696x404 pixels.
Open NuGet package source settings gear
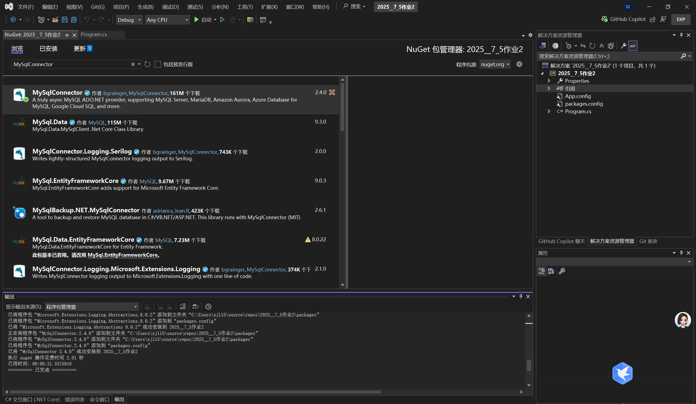pos(519,64)
